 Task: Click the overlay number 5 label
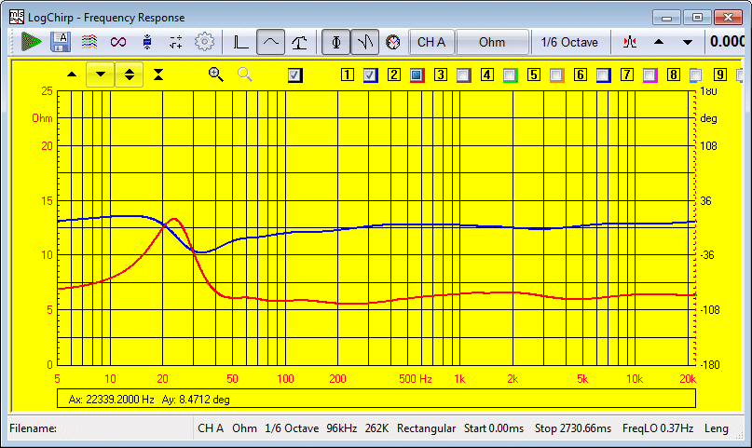pos(533,75)
